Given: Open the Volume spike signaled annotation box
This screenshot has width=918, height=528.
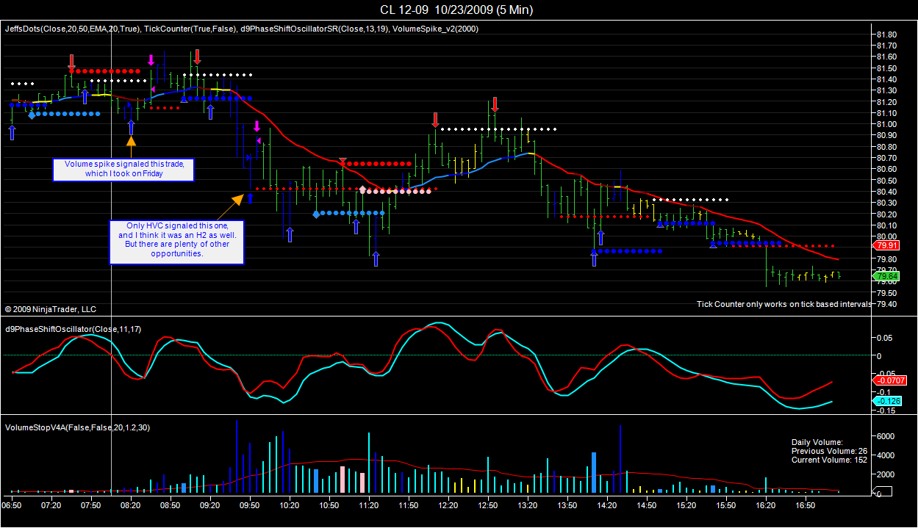Looking at the screenshot, I should point(123,170).
